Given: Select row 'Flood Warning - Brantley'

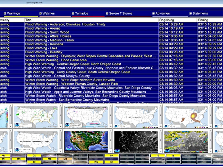Looking at the screenshot, I should [x=111, y=52].
